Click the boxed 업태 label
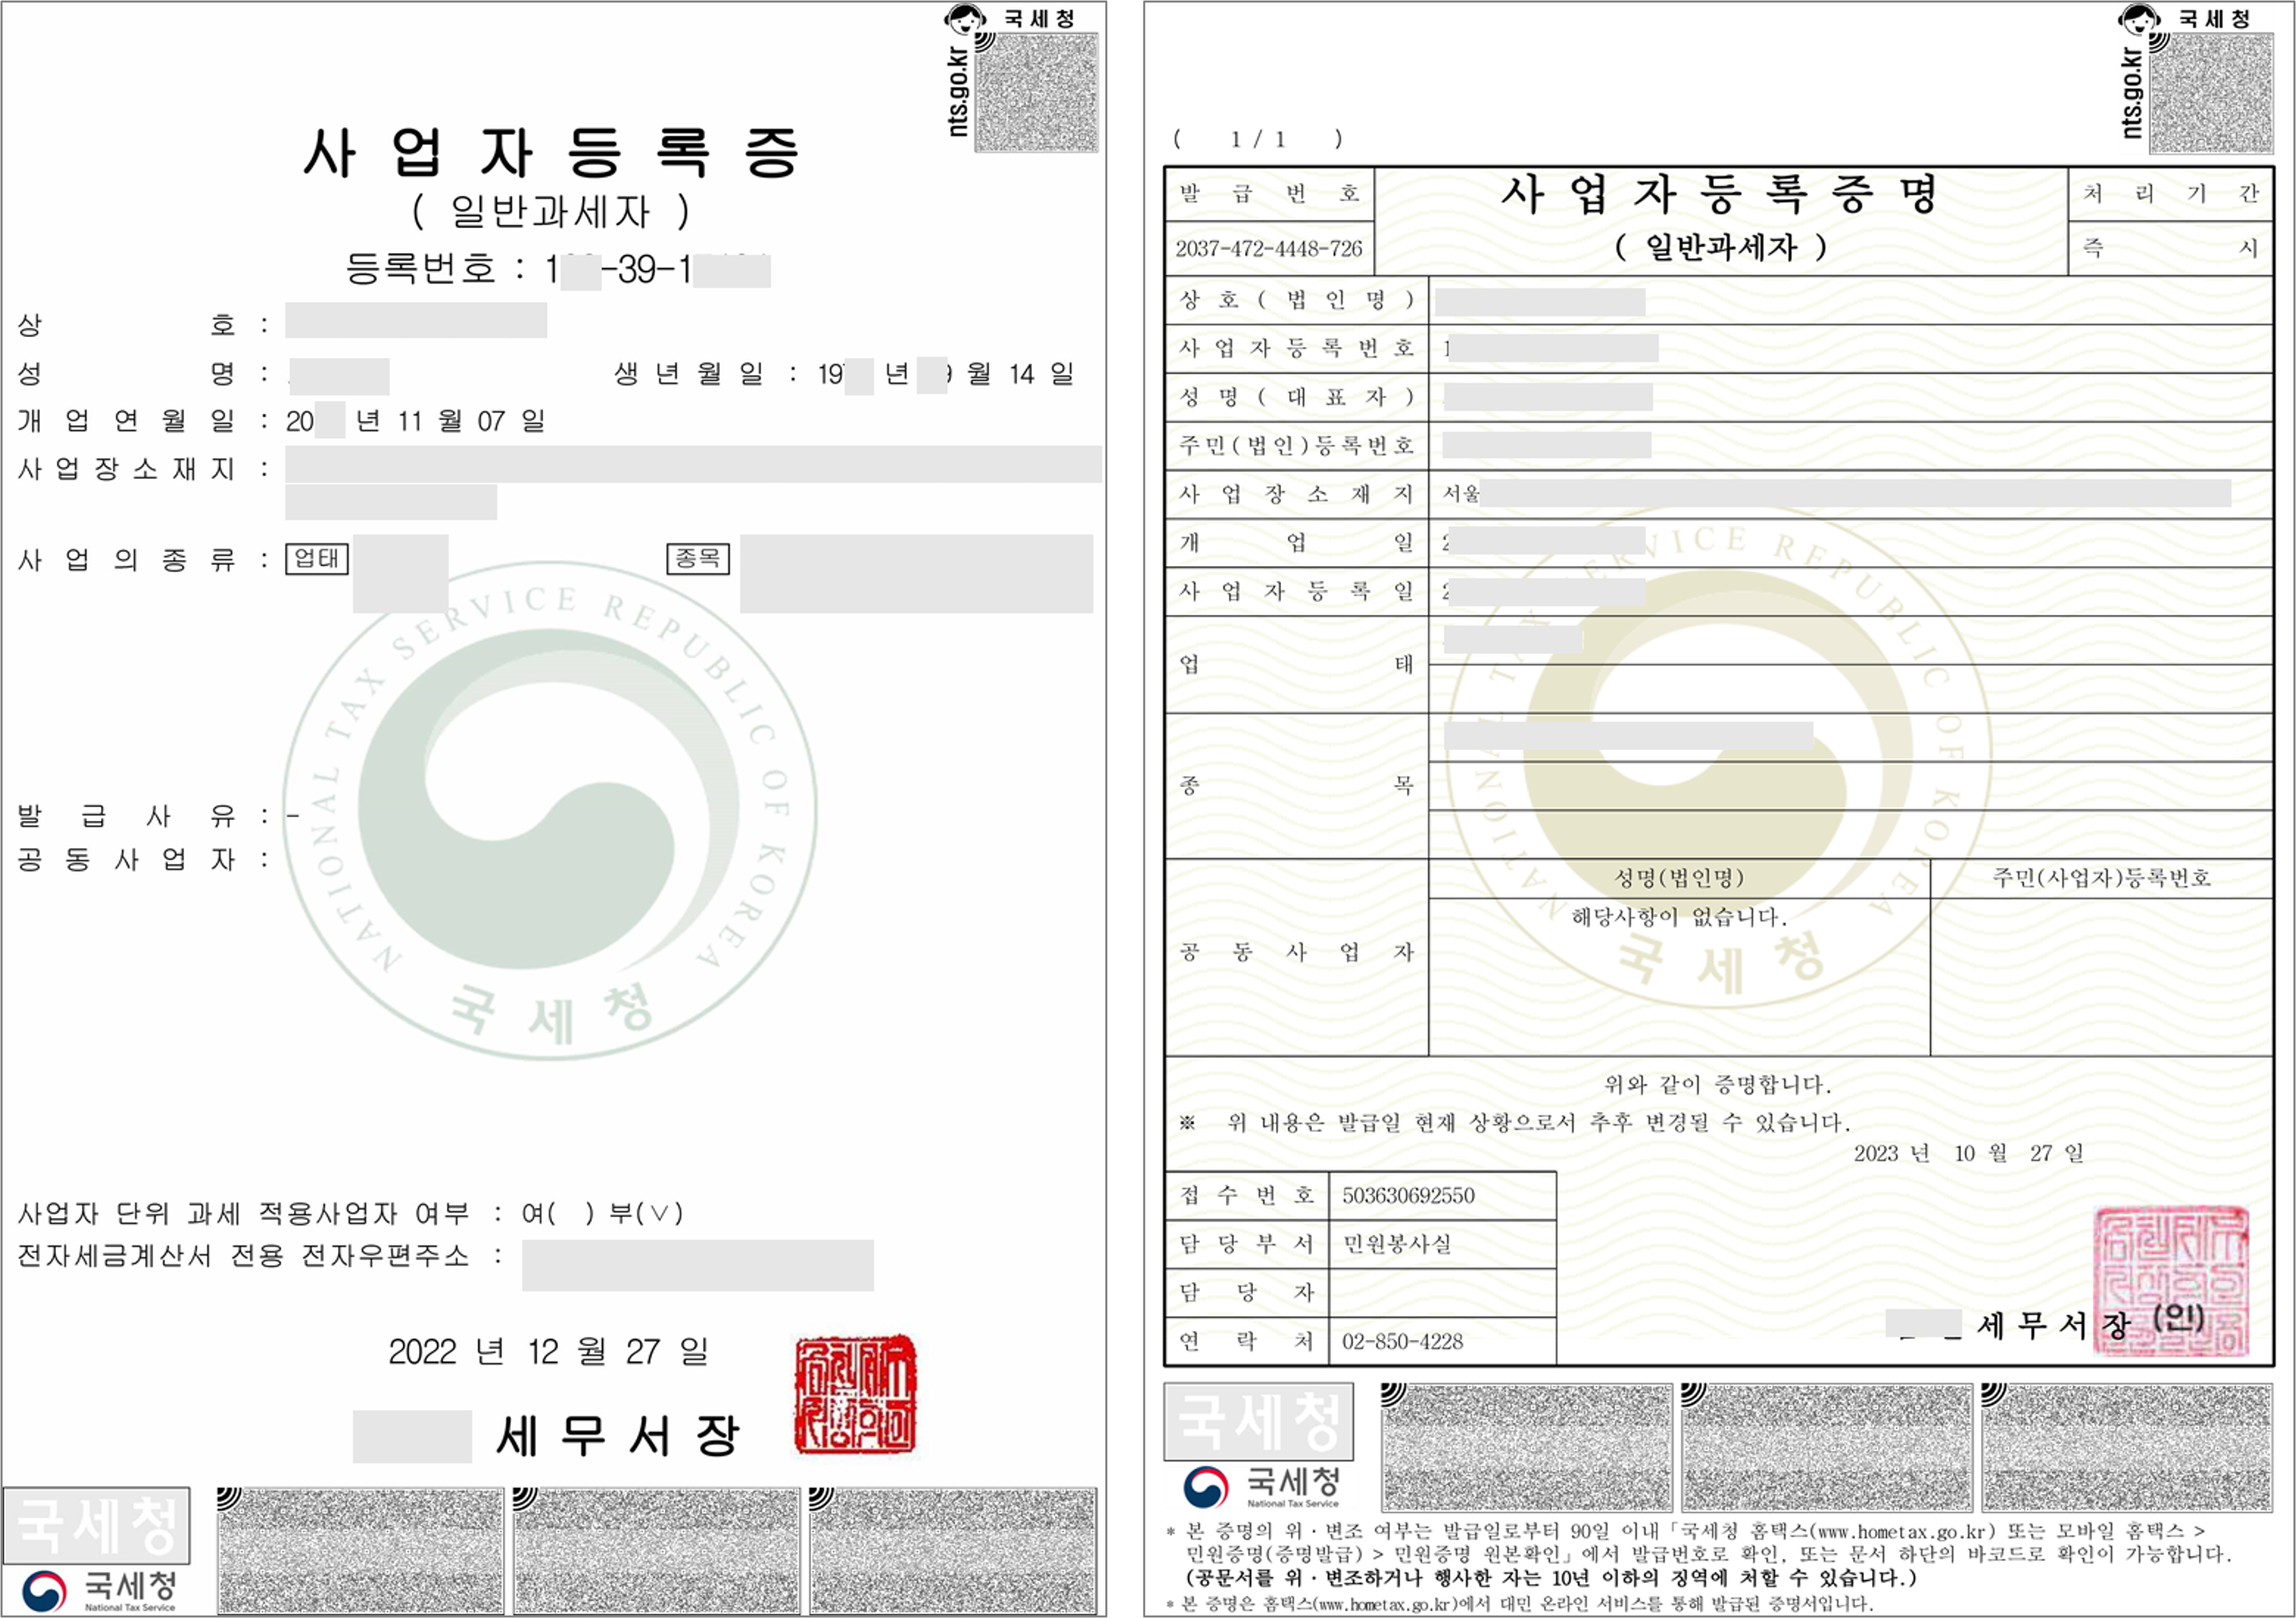 (x=316, y=558)
